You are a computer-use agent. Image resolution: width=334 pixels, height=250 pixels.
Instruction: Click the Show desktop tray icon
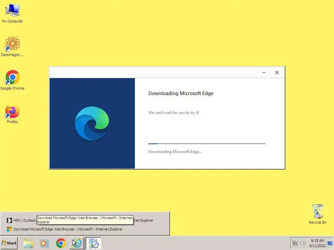click(330, 243)
